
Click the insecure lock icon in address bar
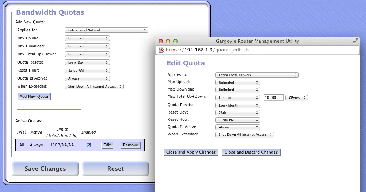point(161,50)
